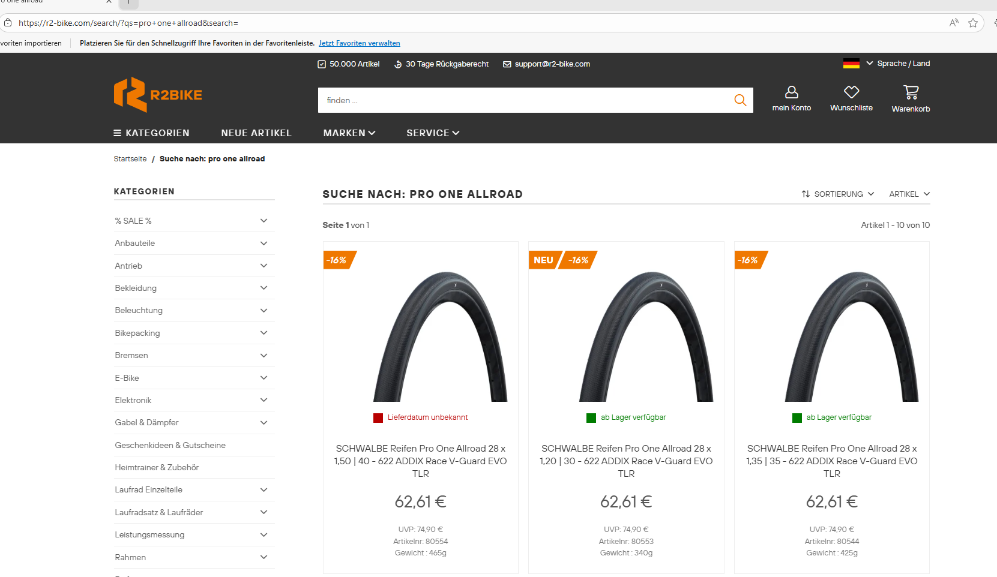This screenshot has width=997, height=577.
Task: Expand the Anbauteile category chevron
Action: click(264, 243)
